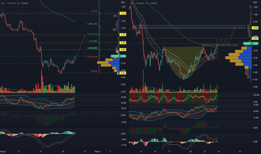Click the Fibonacci label 0(0.564)
The height and width of the screenshot is (154, 261).
coord(94,71)
